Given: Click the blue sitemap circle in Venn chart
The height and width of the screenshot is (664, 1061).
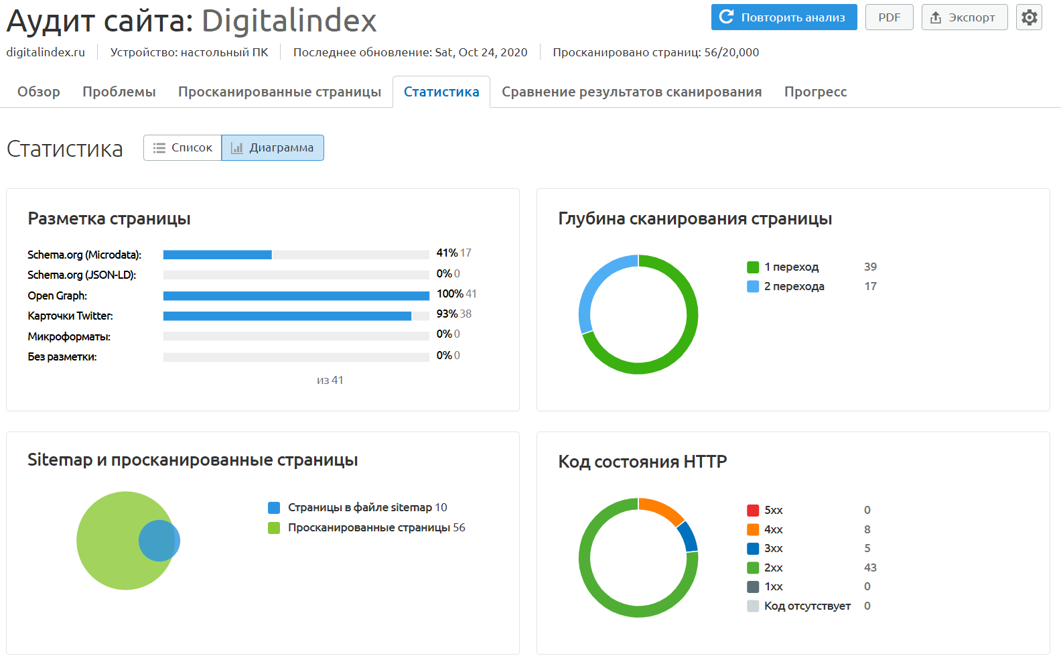Looking at the screenshot, I should pyautogui.click(x=159, y=541).
